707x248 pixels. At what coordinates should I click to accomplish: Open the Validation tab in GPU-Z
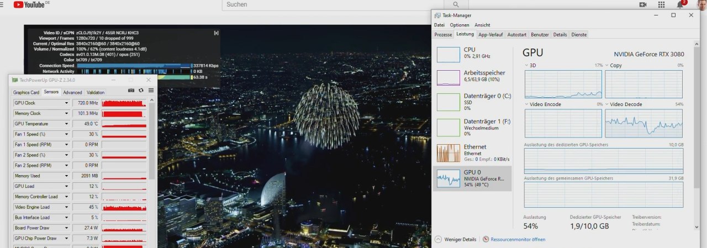pyautogui.click(x=96, y=92)
